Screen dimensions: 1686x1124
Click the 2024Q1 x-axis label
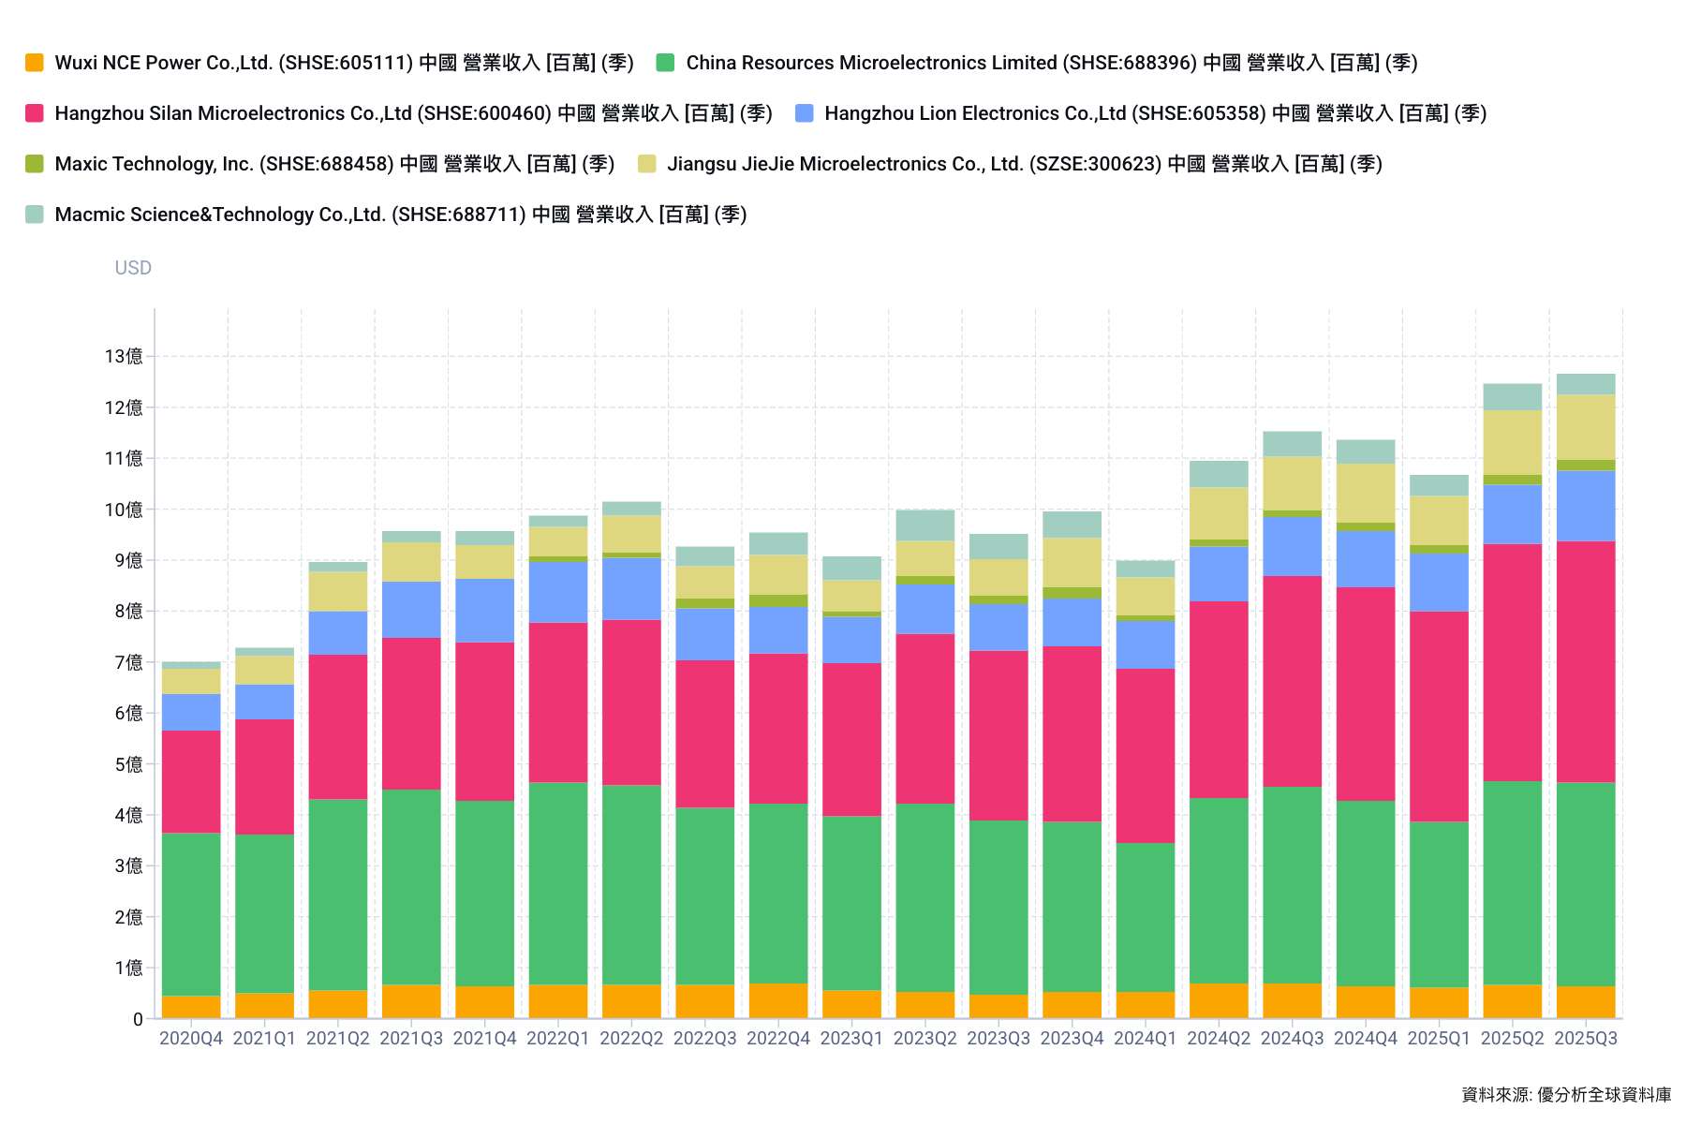pos(1145,1038)
